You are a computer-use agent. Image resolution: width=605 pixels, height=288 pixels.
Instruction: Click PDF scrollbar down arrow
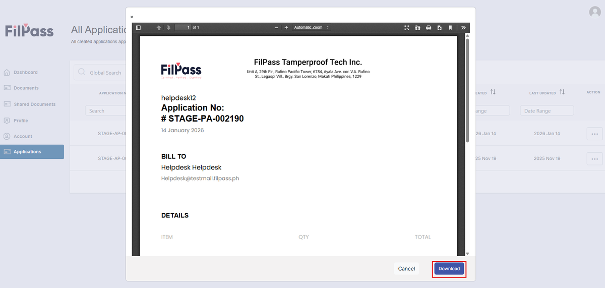[x=467, y=253]
